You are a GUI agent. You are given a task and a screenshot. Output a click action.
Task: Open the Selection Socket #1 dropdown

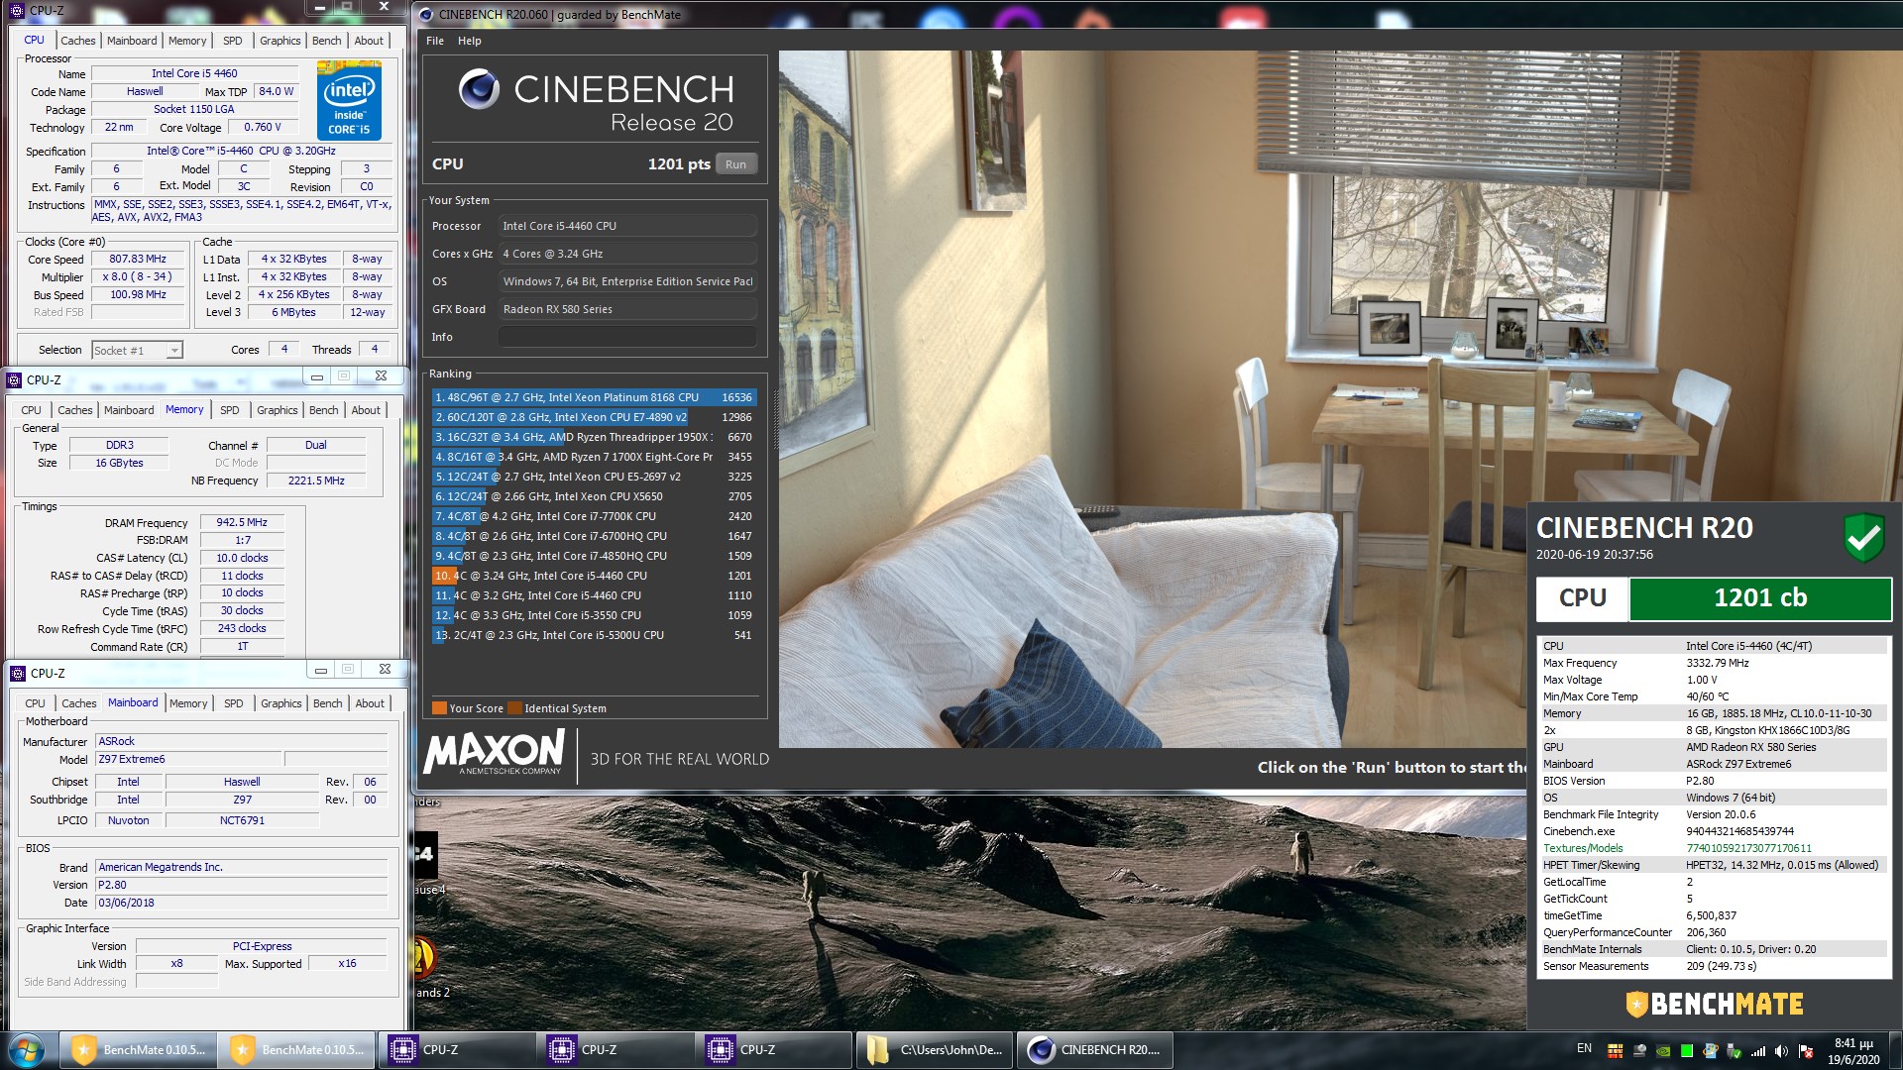click(137, 350)
